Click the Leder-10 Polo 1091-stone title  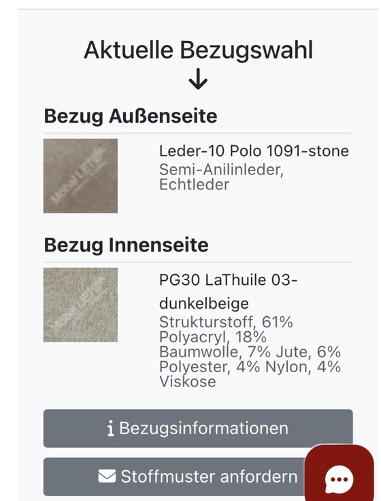254,151
